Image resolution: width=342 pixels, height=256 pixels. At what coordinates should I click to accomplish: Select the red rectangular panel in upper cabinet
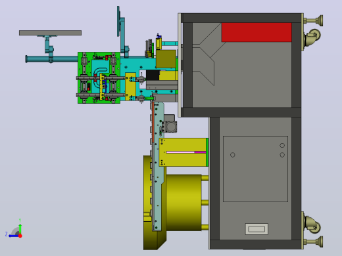click(x=256, y=32)
